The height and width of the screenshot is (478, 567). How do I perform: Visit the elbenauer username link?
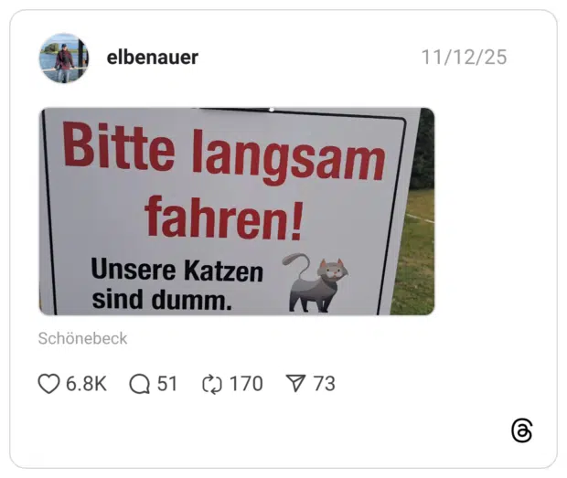[x=152, y=58]
